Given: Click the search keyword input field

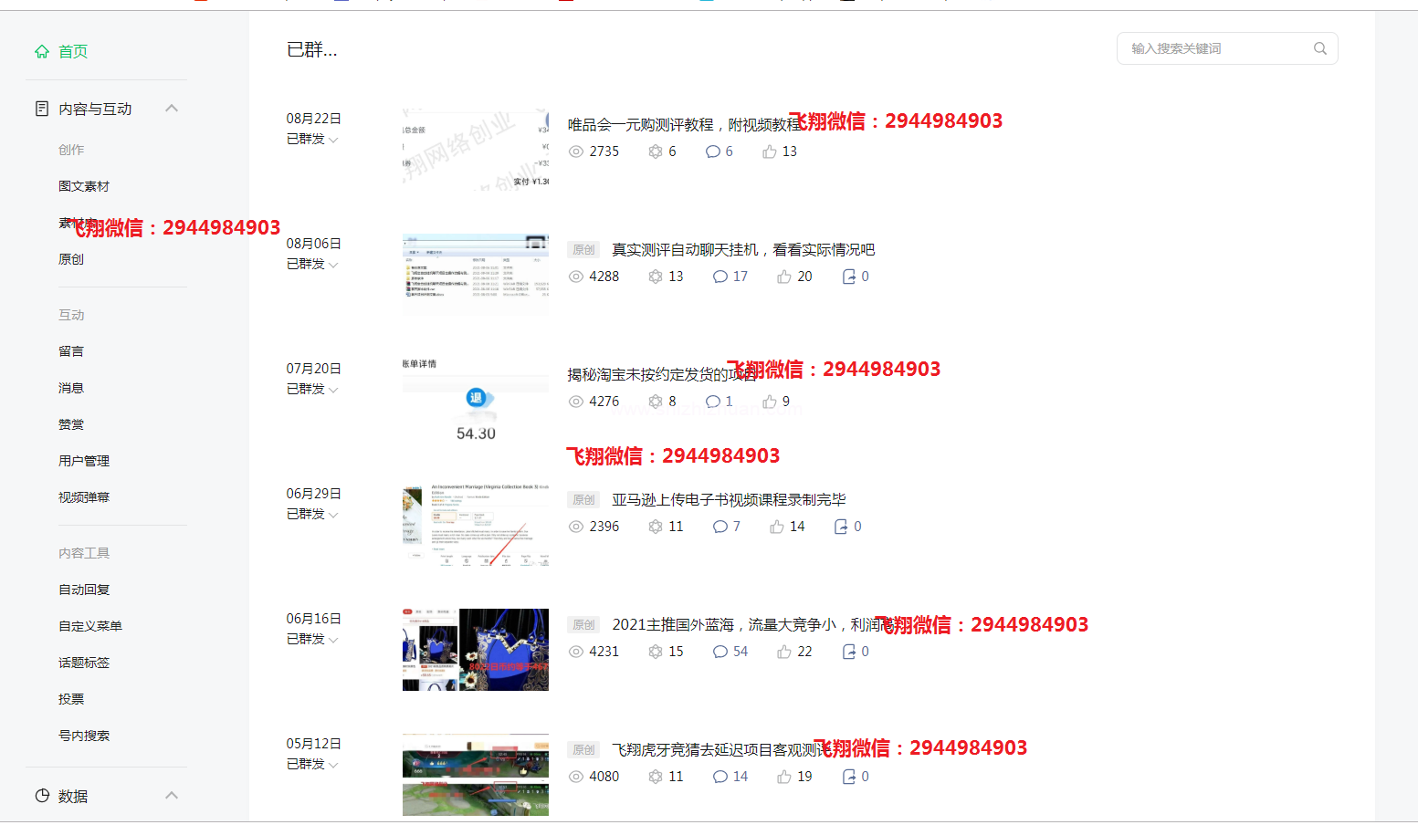Looking at the screenshot, I should click(1214, 48).
